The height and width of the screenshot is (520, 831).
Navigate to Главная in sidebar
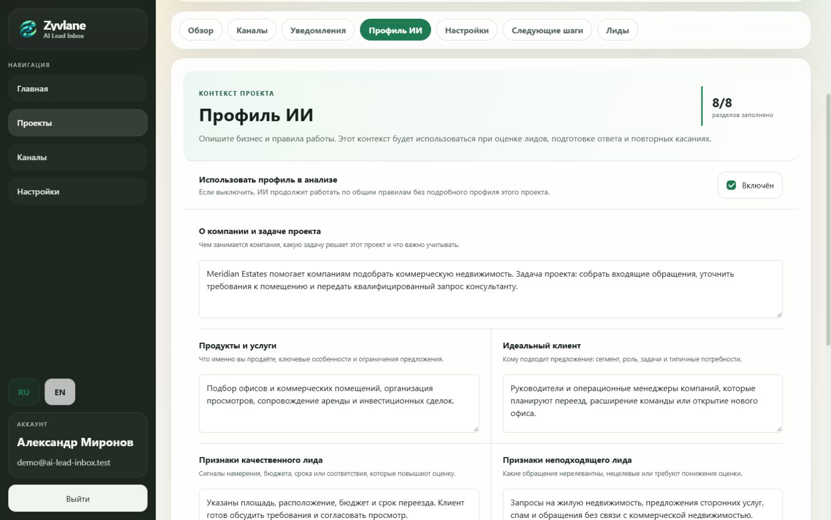(78, 88)
